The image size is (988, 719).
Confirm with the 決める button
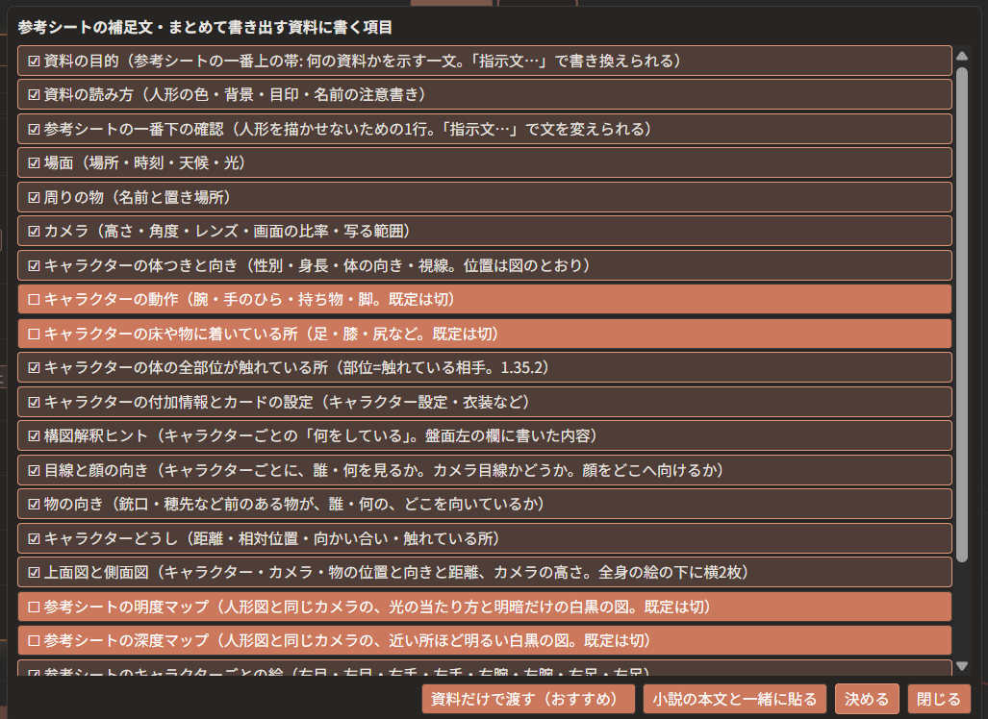coord(867,700)
